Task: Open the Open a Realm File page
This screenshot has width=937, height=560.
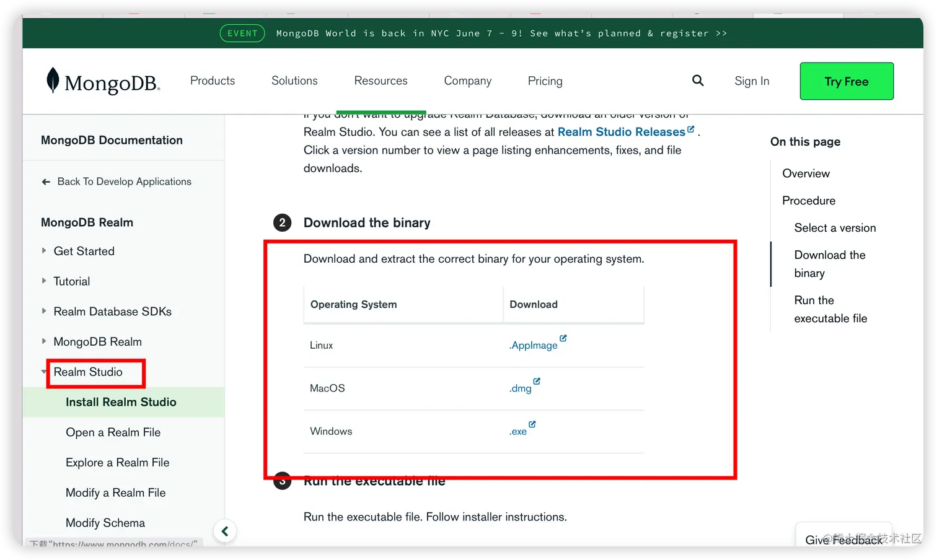Action: 113,432
